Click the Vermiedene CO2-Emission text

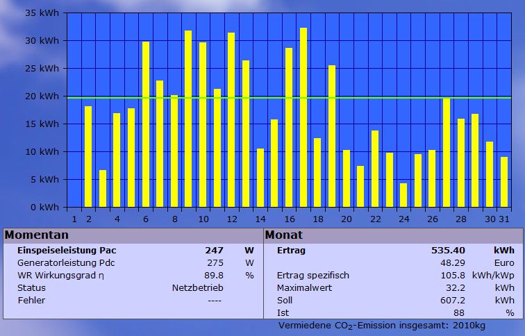[x=382, y=326]
